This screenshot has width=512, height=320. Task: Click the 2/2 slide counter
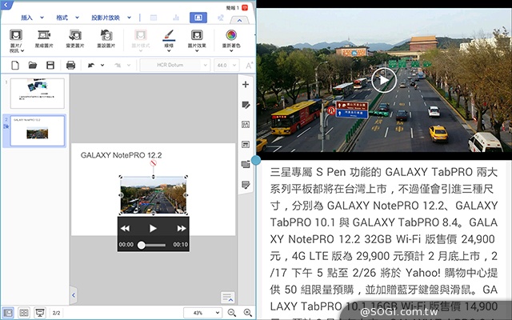pyautogui.click(x=56, y=313)
